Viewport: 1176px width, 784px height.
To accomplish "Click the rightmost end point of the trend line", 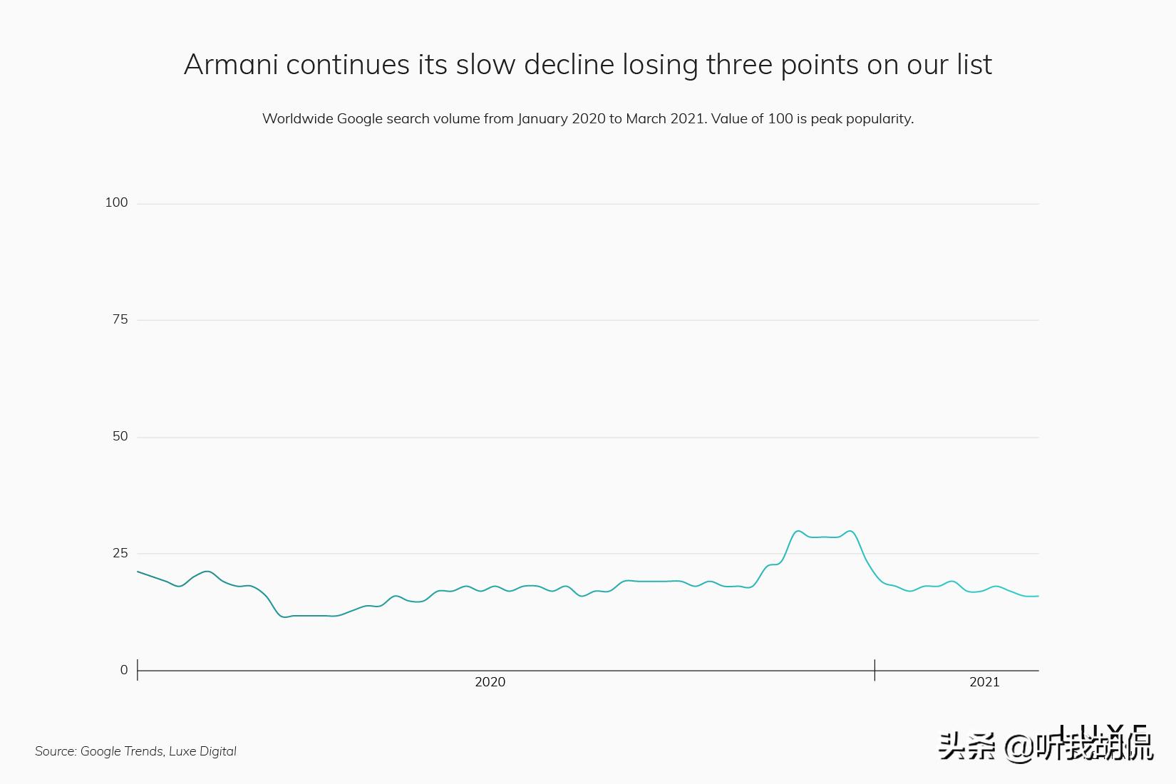I will [x=1038, y=596].
